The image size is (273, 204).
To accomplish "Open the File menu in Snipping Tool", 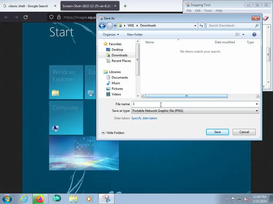I will point(189,11).
